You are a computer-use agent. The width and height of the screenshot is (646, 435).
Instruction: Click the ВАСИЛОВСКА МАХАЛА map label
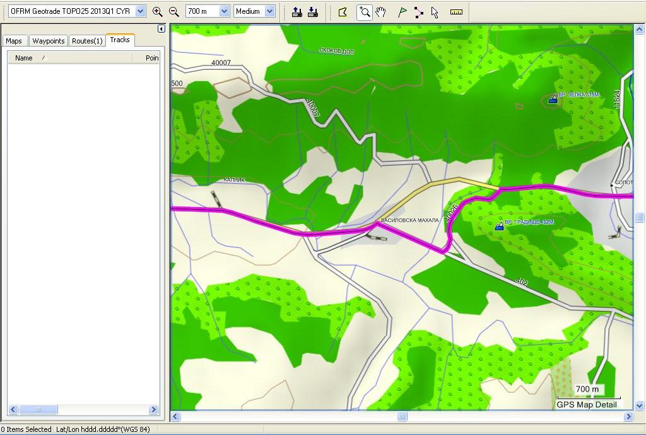pos(409,220)
